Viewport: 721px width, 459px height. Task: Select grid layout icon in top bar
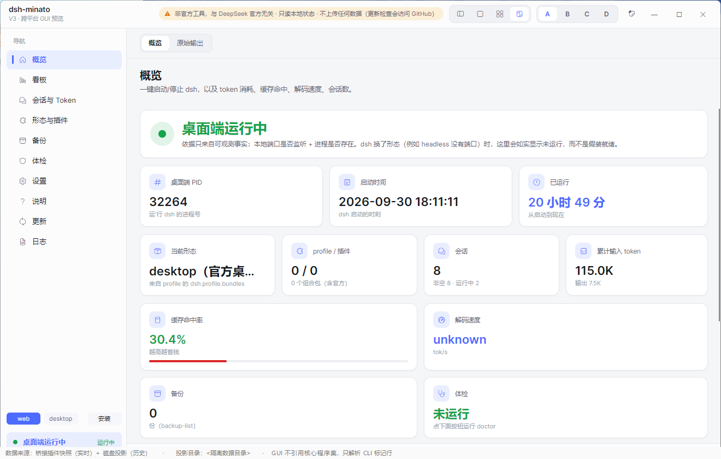(500, 14)
